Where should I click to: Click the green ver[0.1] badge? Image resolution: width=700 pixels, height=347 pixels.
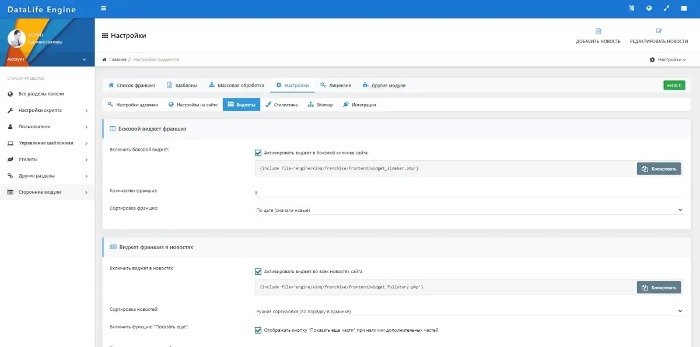pos(674,85)
